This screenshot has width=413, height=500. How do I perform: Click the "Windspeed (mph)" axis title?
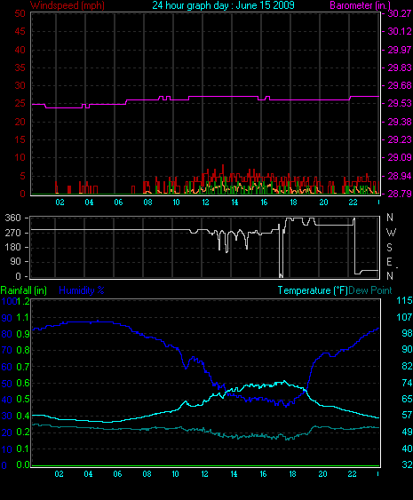tap(68, 5)
